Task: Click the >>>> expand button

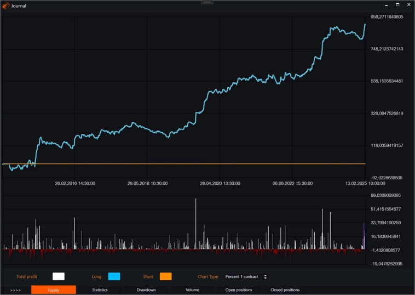Action: pyautogui.click(x=15, y=290)
